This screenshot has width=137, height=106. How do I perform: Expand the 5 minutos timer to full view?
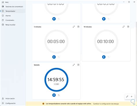tap(74, 27)
